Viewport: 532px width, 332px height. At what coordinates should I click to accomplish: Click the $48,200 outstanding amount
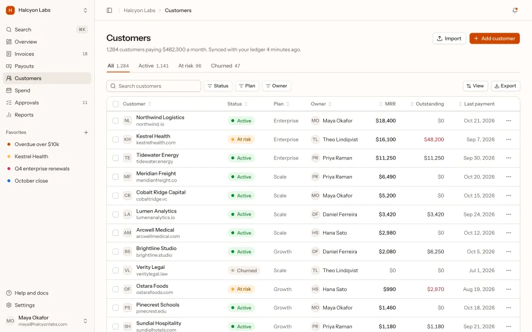pyautogui.click(x=434, y=139)
